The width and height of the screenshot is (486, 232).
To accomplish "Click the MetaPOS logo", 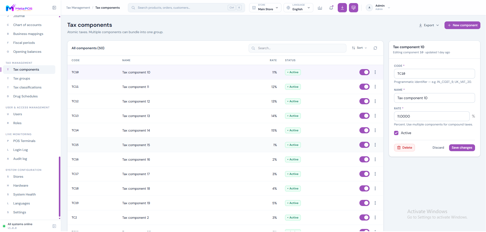I will [19, 8].
